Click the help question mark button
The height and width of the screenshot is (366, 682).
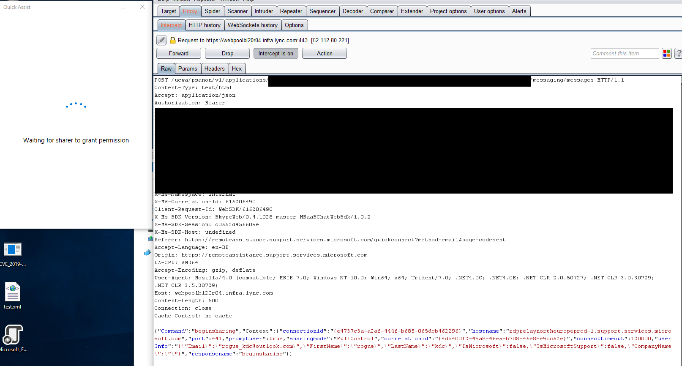678,53
